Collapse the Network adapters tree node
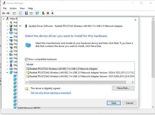The image size is (155, 115). (x=7, y=72)
